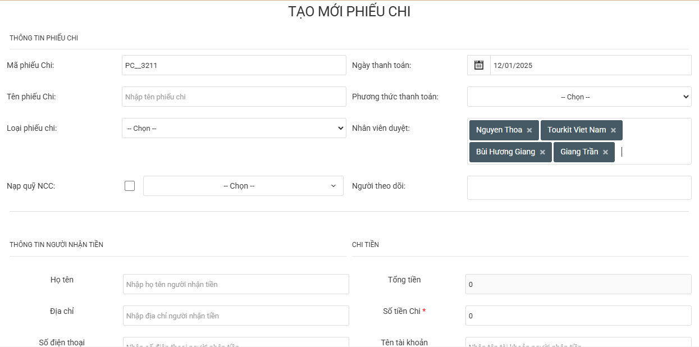Click the Nạp quỹ NCC label

point(31,186)
